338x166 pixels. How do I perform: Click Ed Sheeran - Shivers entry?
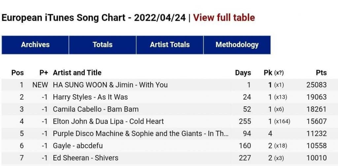coord(85,158)
